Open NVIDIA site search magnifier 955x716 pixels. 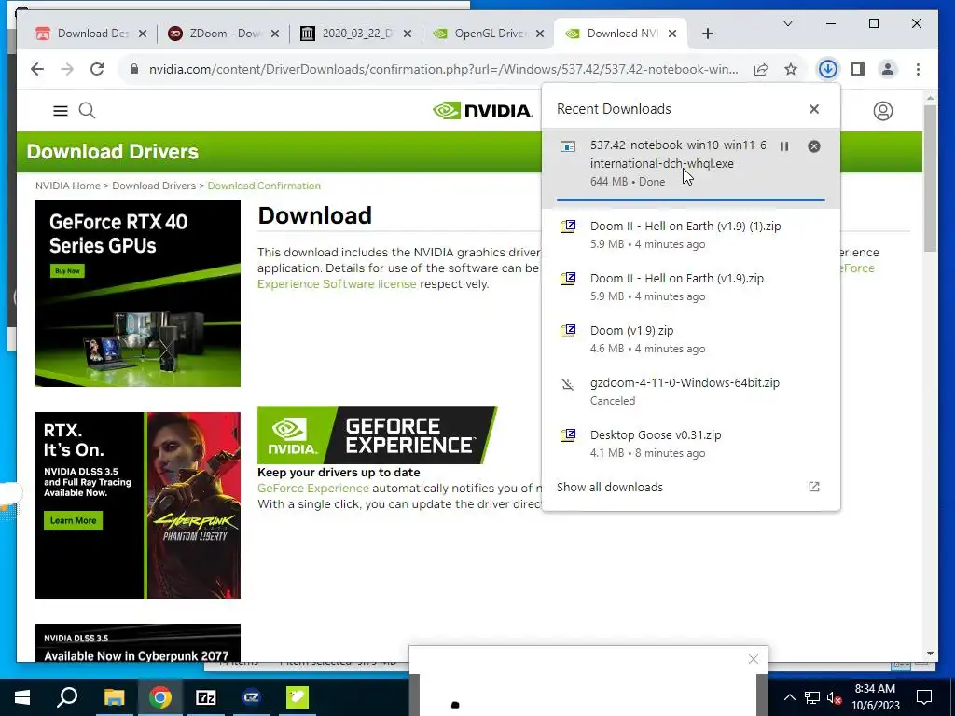click(87, 111)
